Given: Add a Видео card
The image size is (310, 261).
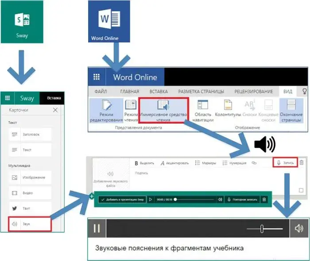Looking at the screenshot, I should pos(30,193).
